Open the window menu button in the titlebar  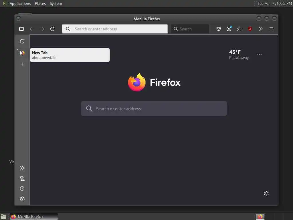18,19
